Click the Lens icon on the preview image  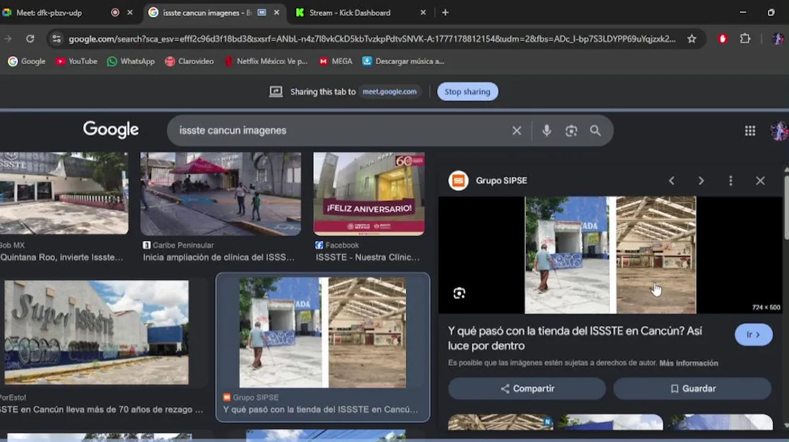[x=459, y=293]
